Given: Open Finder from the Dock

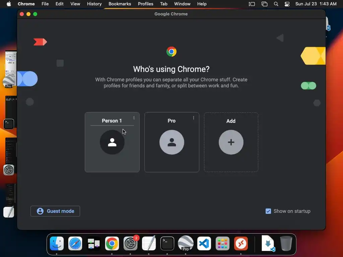Looking at the screenshot, I should pos(57,244).
